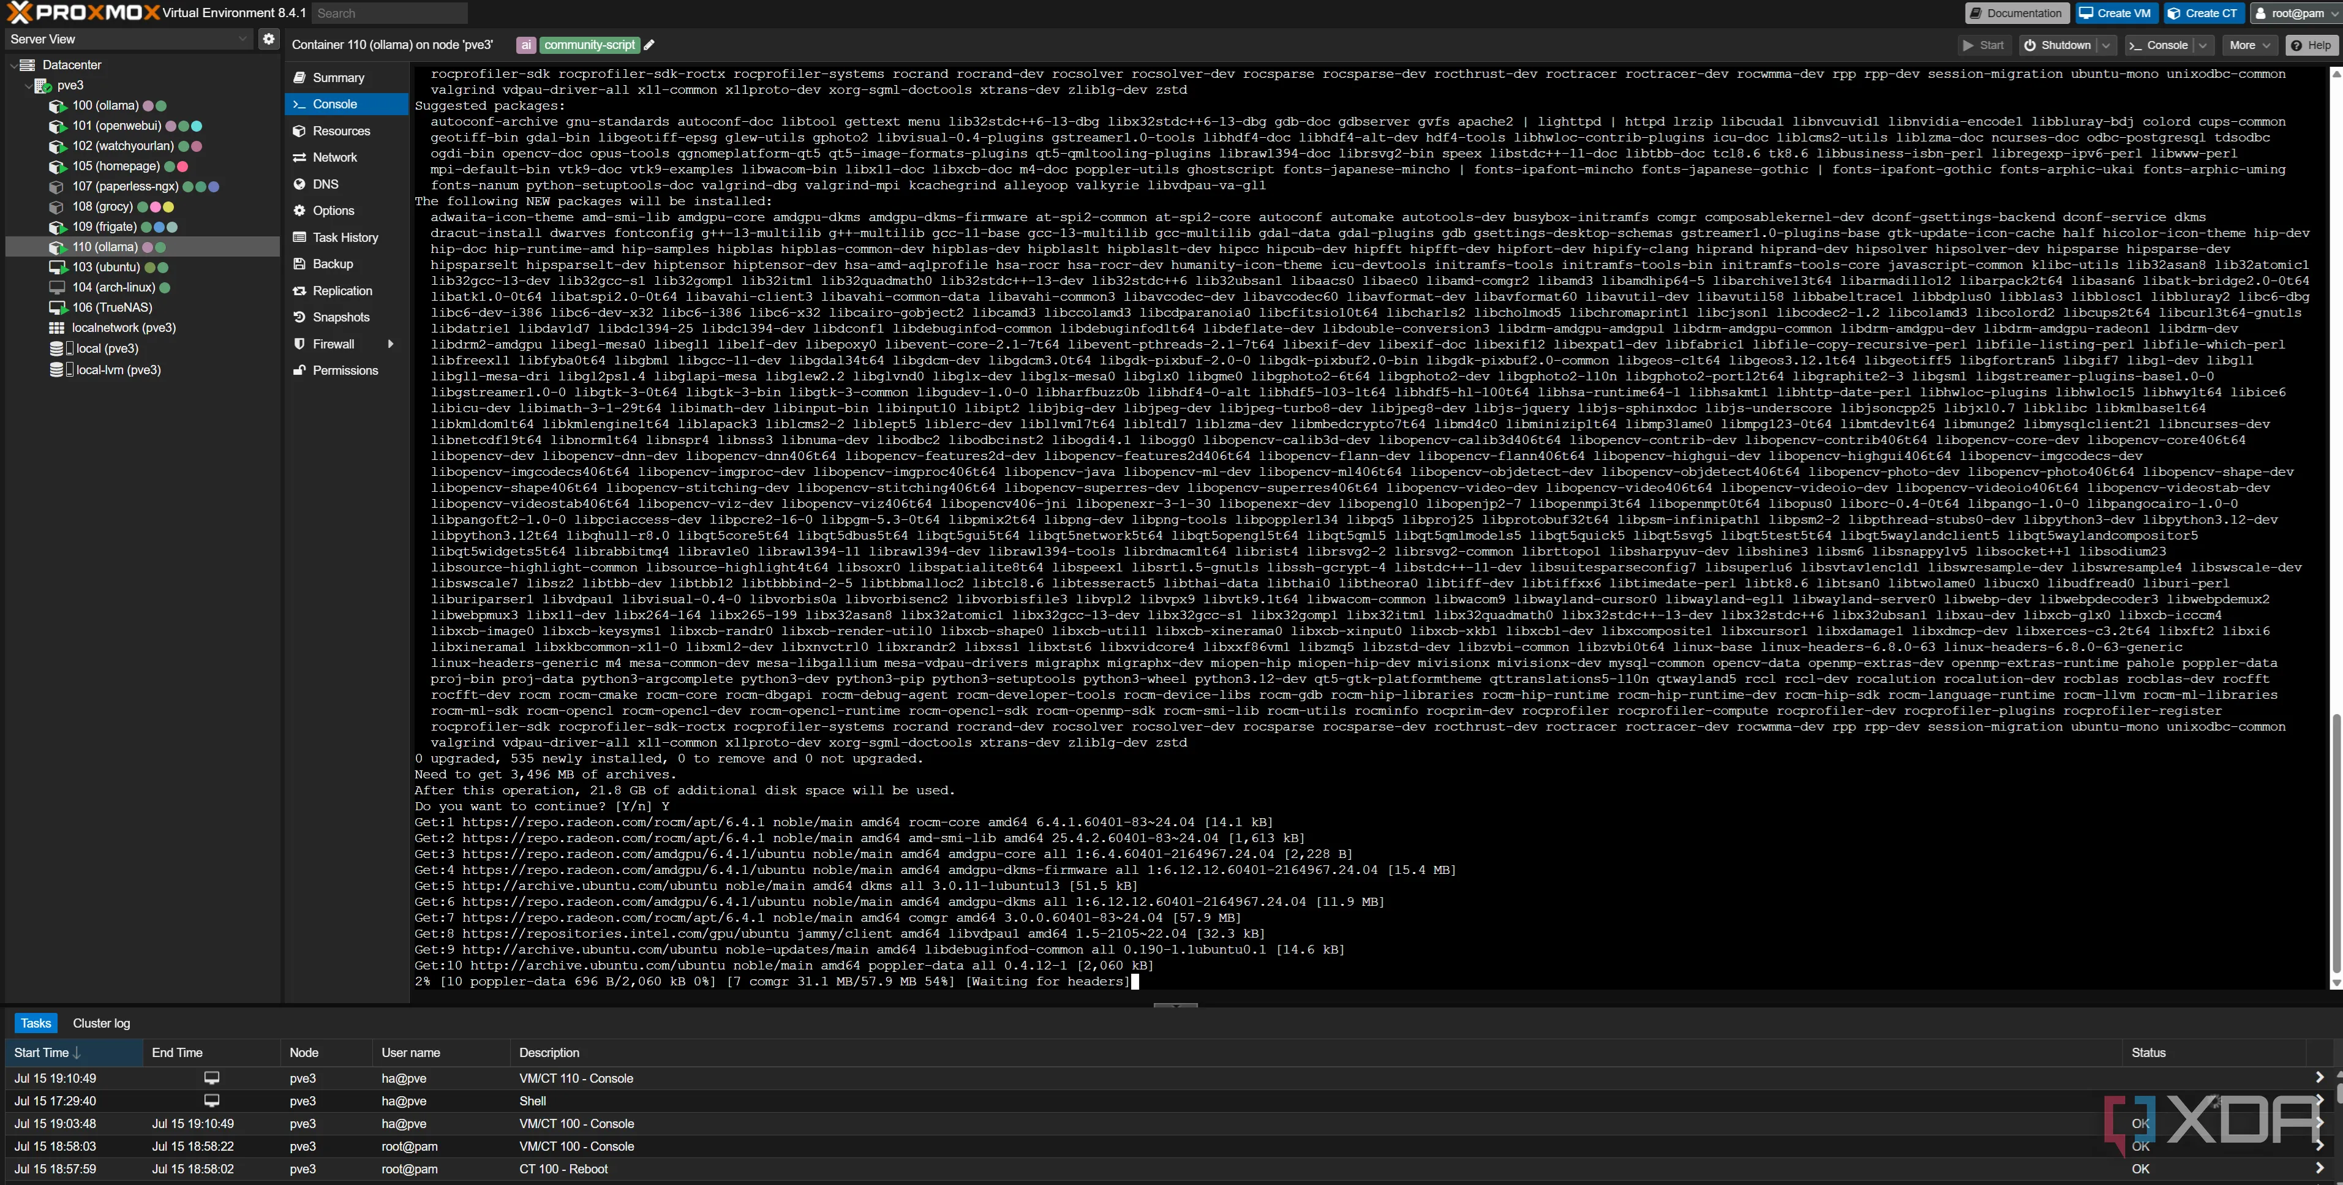Click the Firewall shield icon

pyautogui.click(x=299, y=344)
